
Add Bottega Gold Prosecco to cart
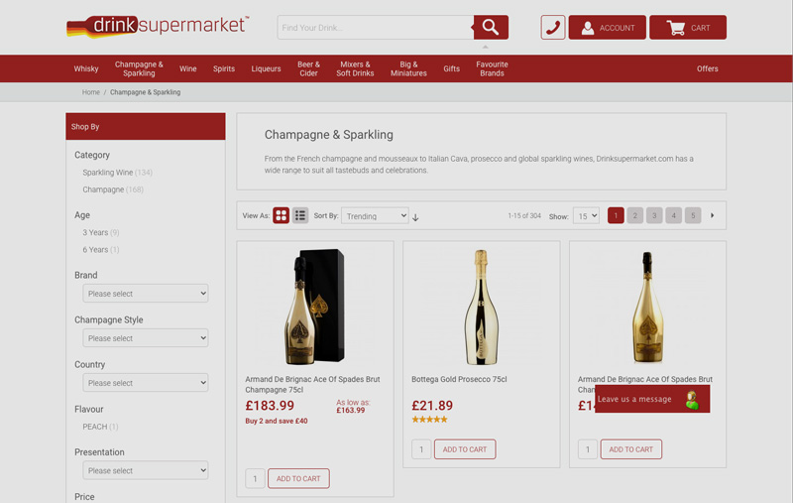click(x=465, y=449)
